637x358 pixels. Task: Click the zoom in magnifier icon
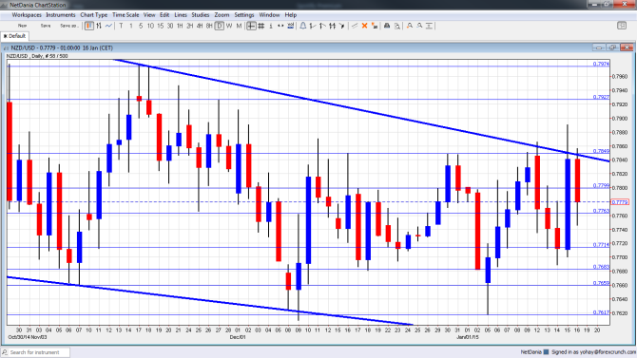[410, 26]
